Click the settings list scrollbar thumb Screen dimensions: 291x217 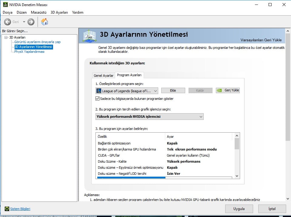click(x=237, y=144)
